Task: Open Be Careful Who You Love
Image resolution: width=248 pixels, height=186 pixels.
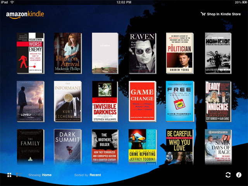Action: pos(180,147)
